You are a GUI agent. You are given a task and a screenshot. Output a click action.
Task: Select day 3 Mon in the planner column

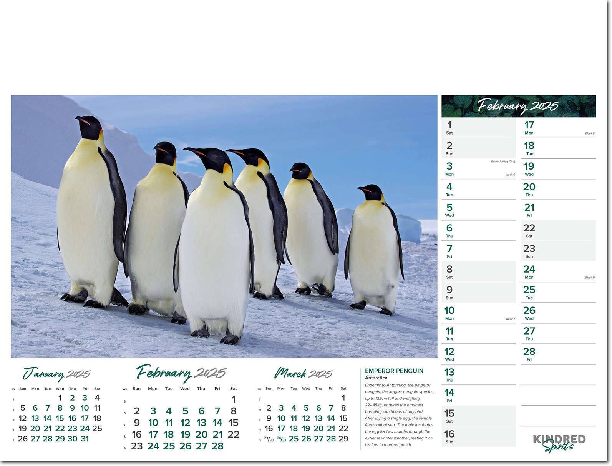[479, 169]
